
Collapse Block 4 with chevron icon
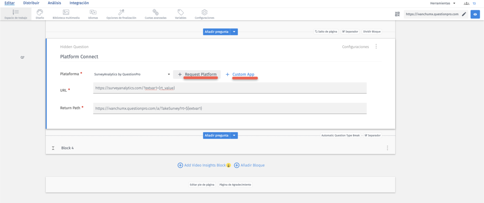click(53, 148)
